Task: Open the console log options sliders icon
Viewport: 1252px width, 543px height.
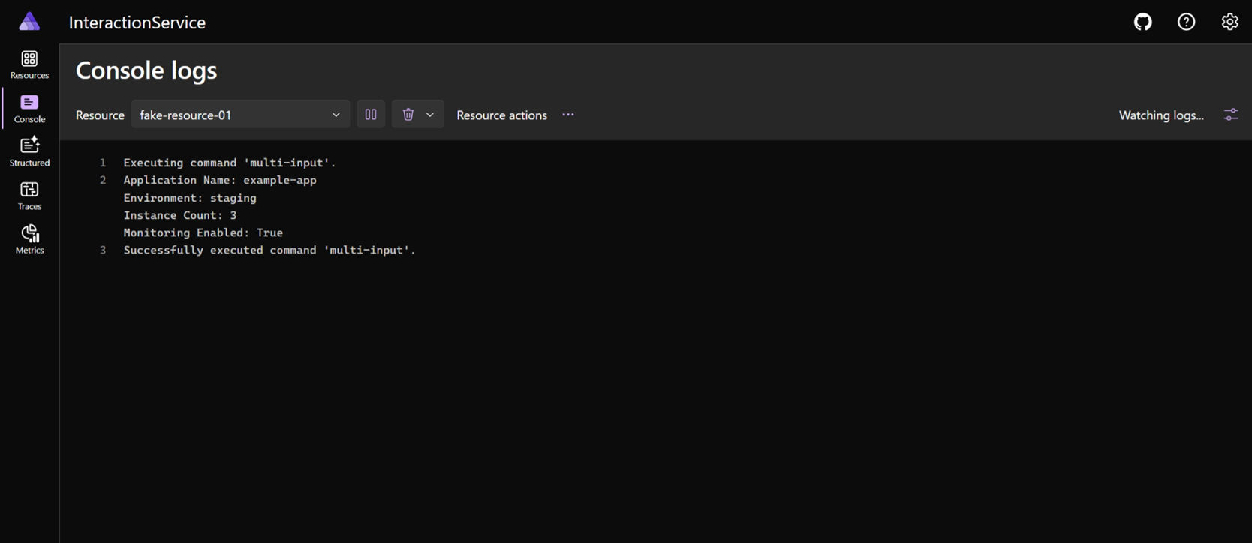Action: pyautogui.click(x=1231, y=115)
